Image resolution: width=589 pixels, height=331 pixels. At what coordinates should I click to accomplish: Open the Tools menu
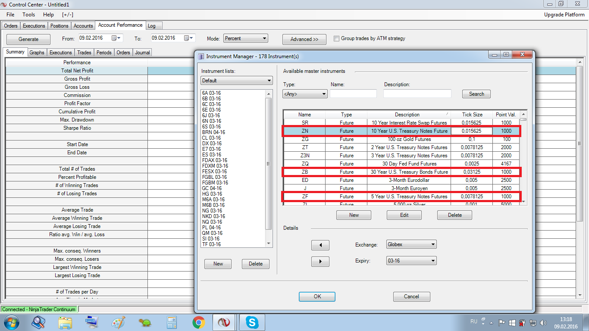(x=29, y=15)
